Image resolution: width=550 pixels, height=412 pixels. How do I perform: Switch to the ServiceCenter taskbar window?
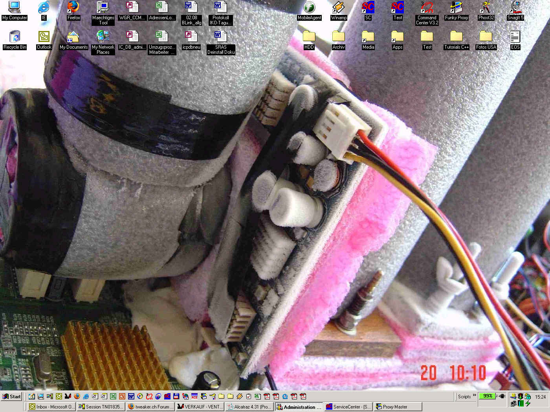tap(348, 407)
